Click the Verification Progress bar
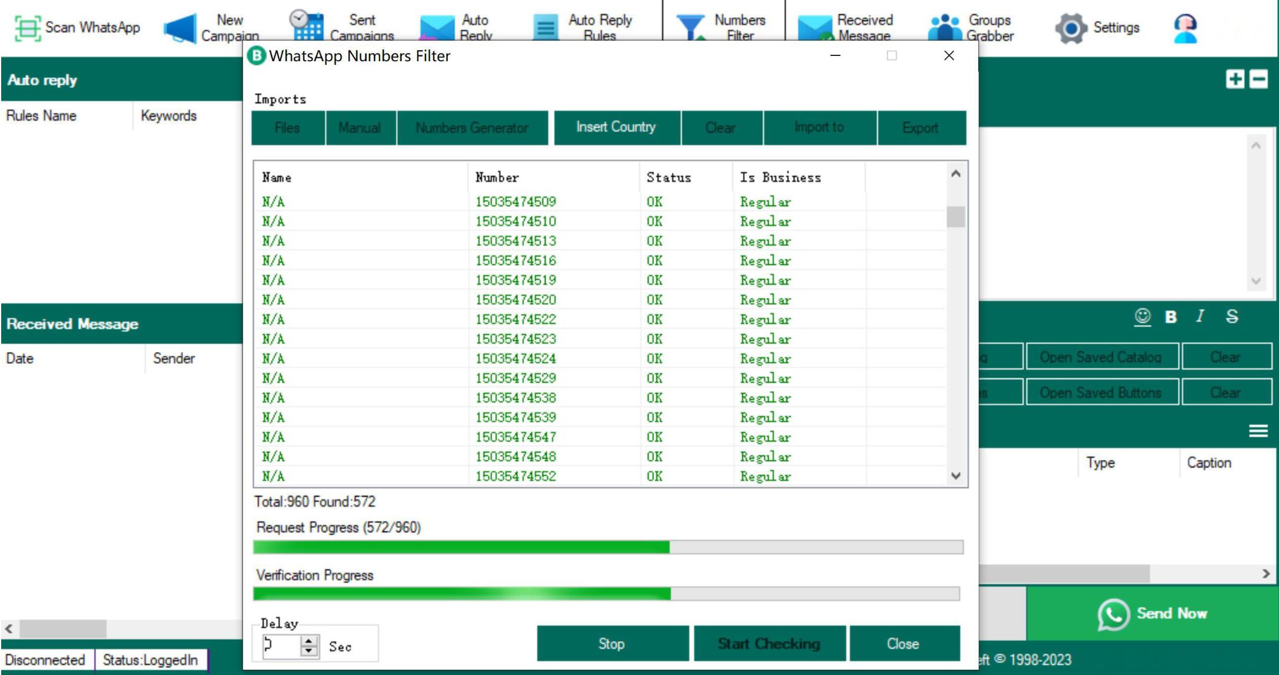 click(x=606, y=594)
